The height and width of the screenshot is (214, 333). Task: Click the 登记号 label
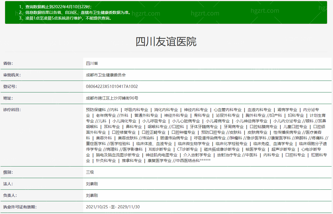10,87
